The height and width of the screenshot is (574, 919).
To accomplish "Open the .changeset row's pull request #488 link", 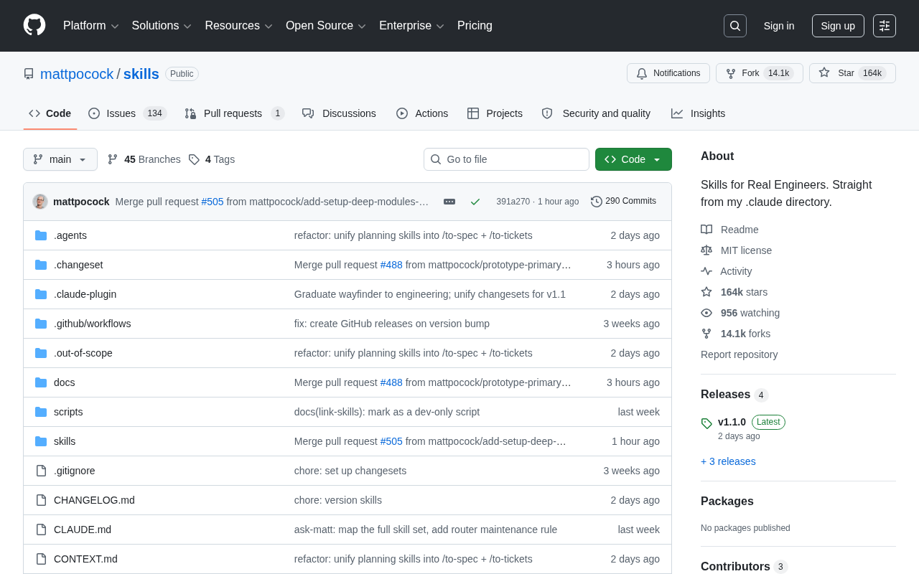I will click(391, 265).
